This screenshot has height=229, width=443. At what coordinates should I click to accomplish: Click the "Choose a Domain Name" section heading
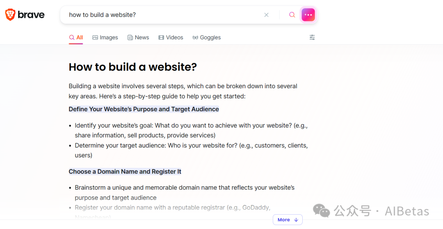point(125,172)
